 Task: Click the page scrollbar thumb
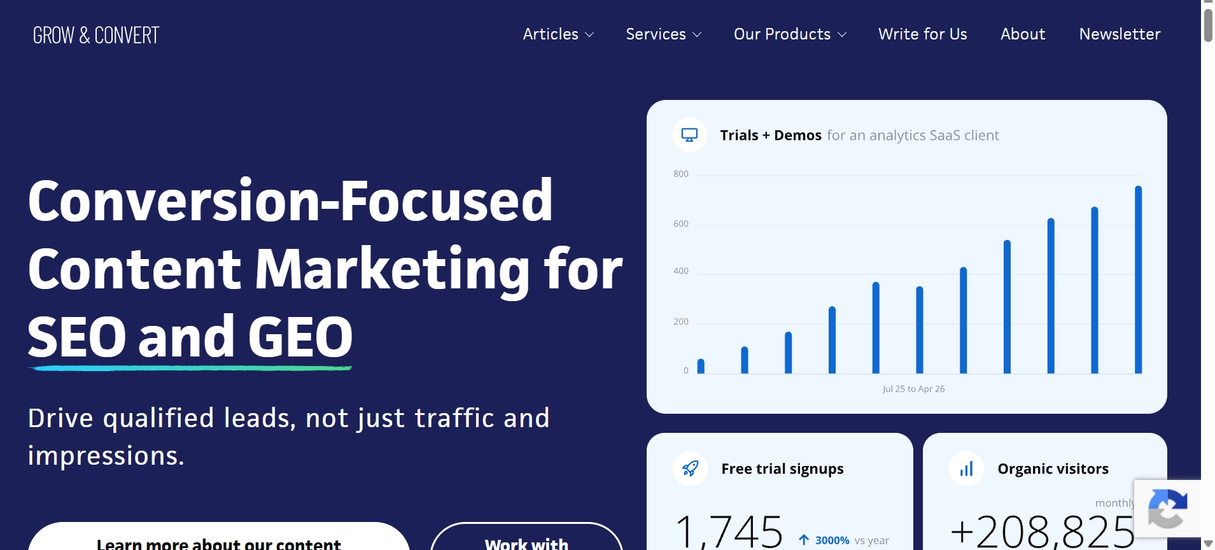click(x=1208, y=25)
